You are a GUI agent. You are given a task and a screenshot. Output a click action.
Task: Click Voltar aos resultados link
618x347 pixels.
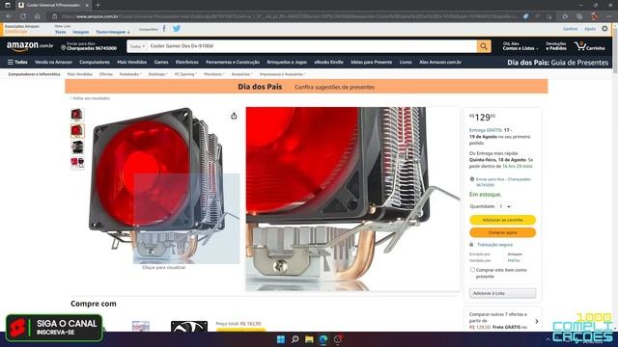tap(90, 98)
